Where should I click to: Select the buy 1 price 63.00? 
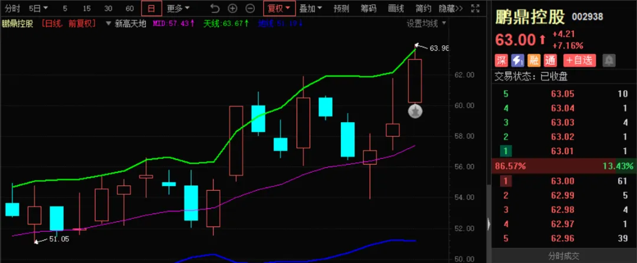tap(563, 181)
